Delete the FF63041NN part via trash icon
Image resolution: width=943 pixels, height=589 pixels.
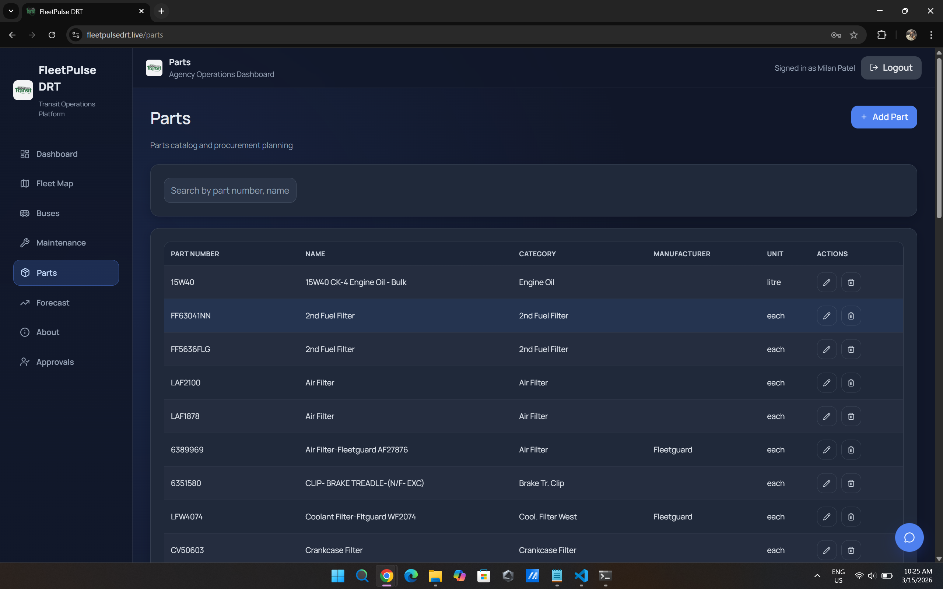coord(851,315)
